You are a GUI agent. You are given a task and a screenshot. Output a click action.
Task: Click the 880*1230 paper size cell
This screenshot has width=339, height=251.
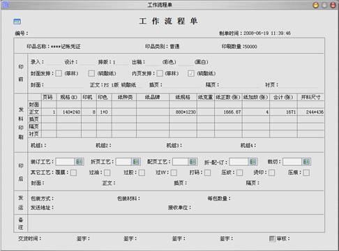pos(183,112)
